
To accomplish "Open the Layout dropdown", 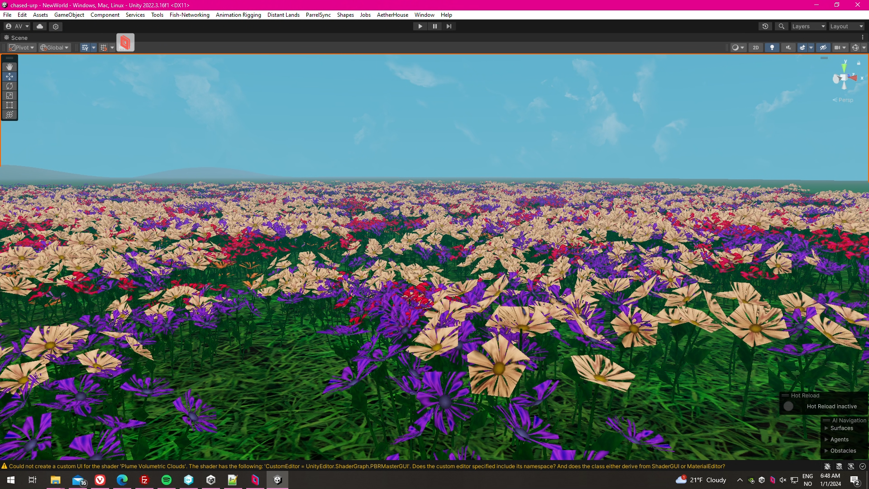I will [x=846, y=26].
